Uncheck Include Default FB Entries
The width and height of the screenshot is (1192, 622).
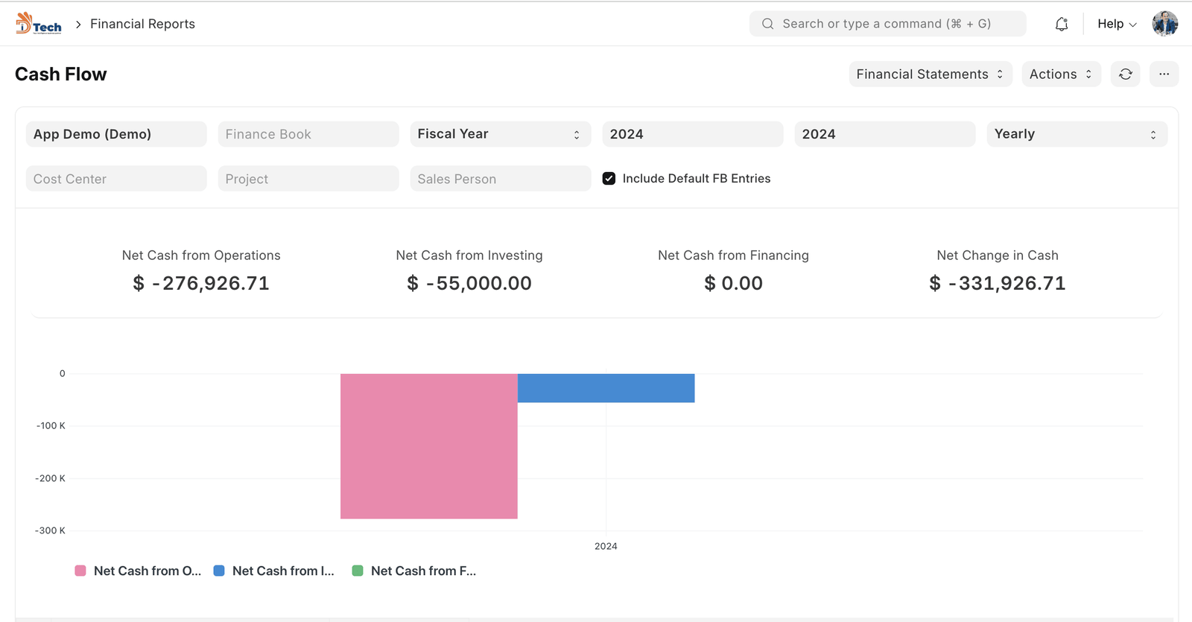[609, 179]
